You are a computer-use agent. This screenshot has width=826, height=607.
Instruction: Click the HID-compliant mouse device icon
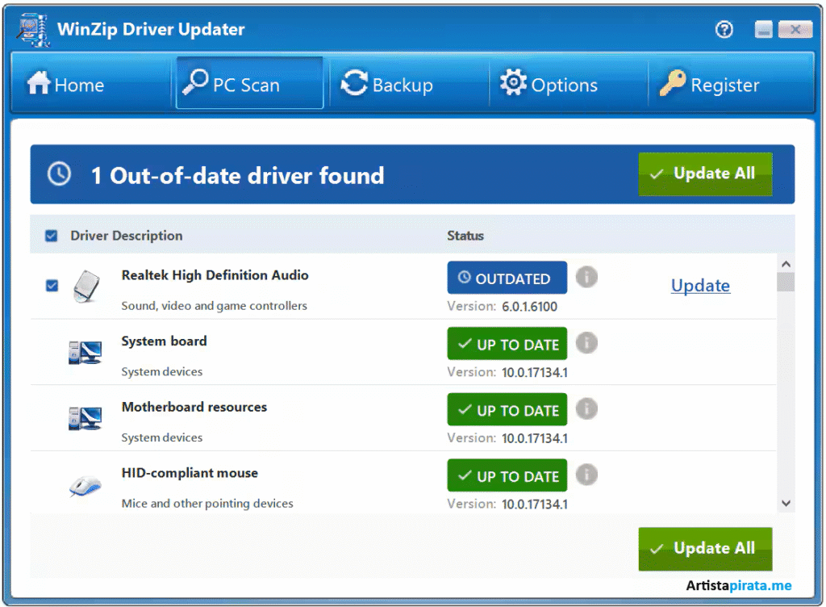coord(85,484)
